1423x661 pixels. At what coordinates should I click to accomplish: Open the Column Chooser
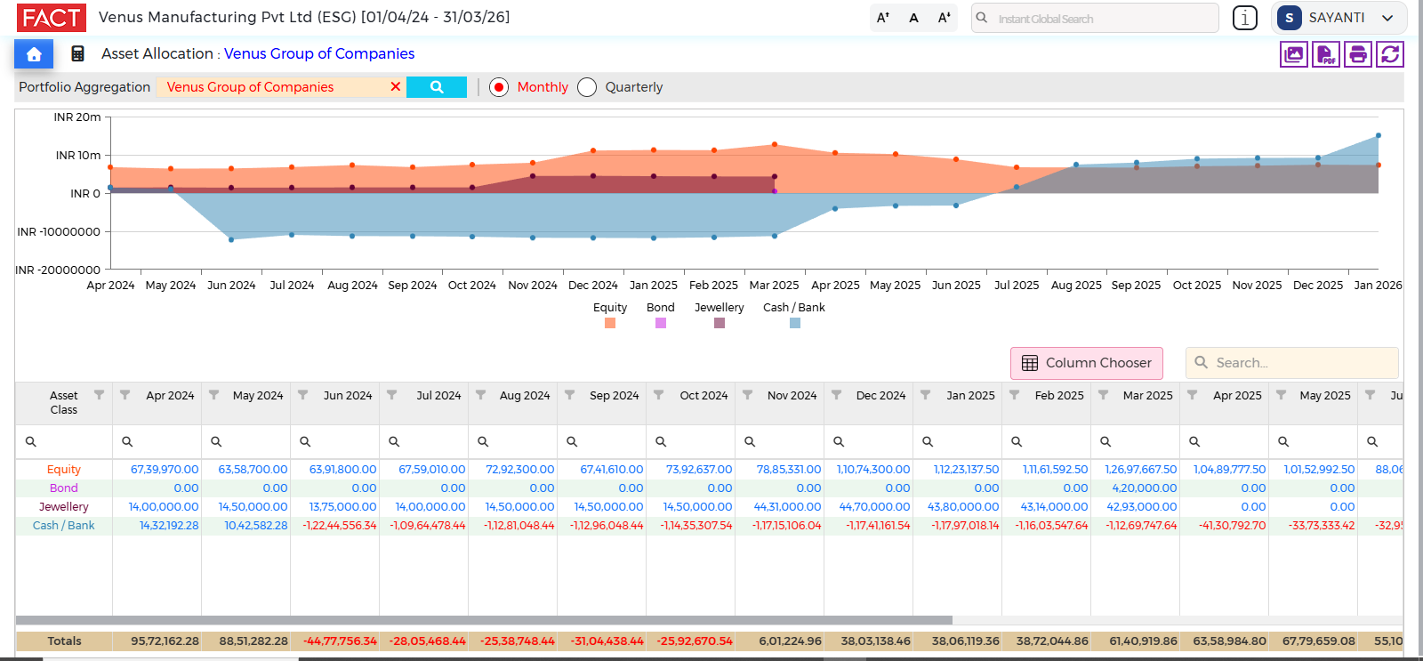click(1087, 363)
